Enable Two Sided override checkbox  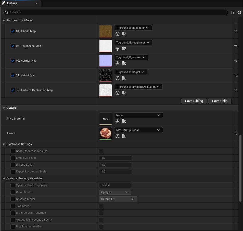[13, 206]
